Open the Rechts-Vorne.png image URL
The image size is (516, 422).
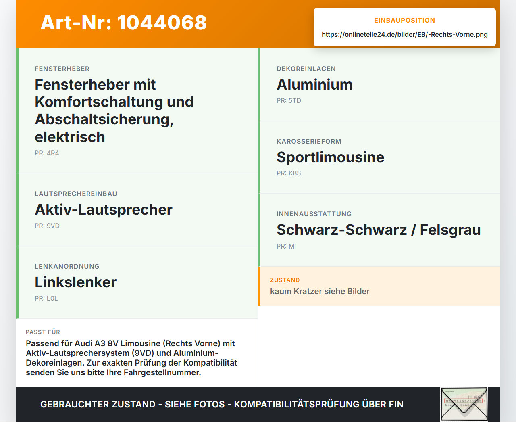point(404,34)
